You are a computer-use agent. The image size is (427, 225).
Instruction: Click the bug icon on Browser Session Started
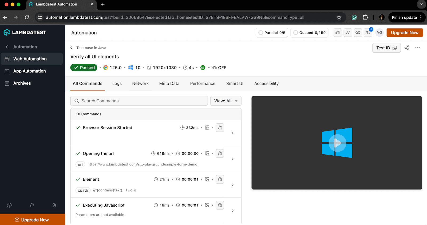220,128
